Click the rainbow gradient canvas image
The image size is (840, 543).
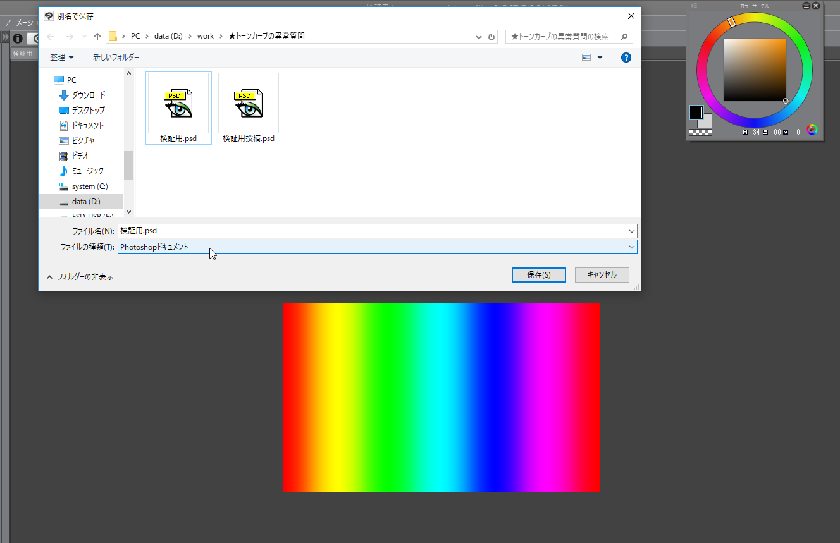pyautogui.click(x=441, y=398)
